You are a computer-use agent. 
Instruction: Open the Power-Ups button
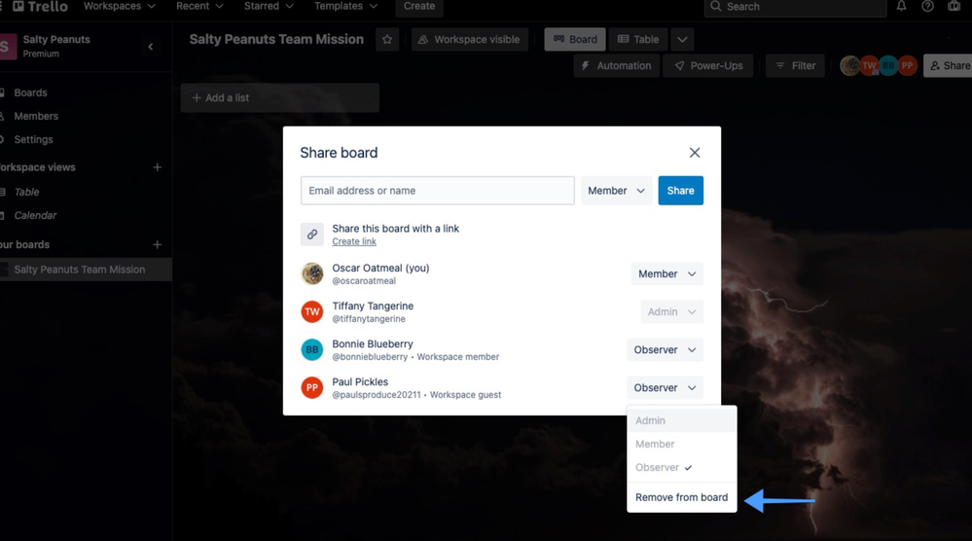click(x=708, y=66)
